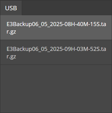Switch to the USB tab
Image resolution: width=112 pixels, height=113 pixels.
(x=11, y=8)
